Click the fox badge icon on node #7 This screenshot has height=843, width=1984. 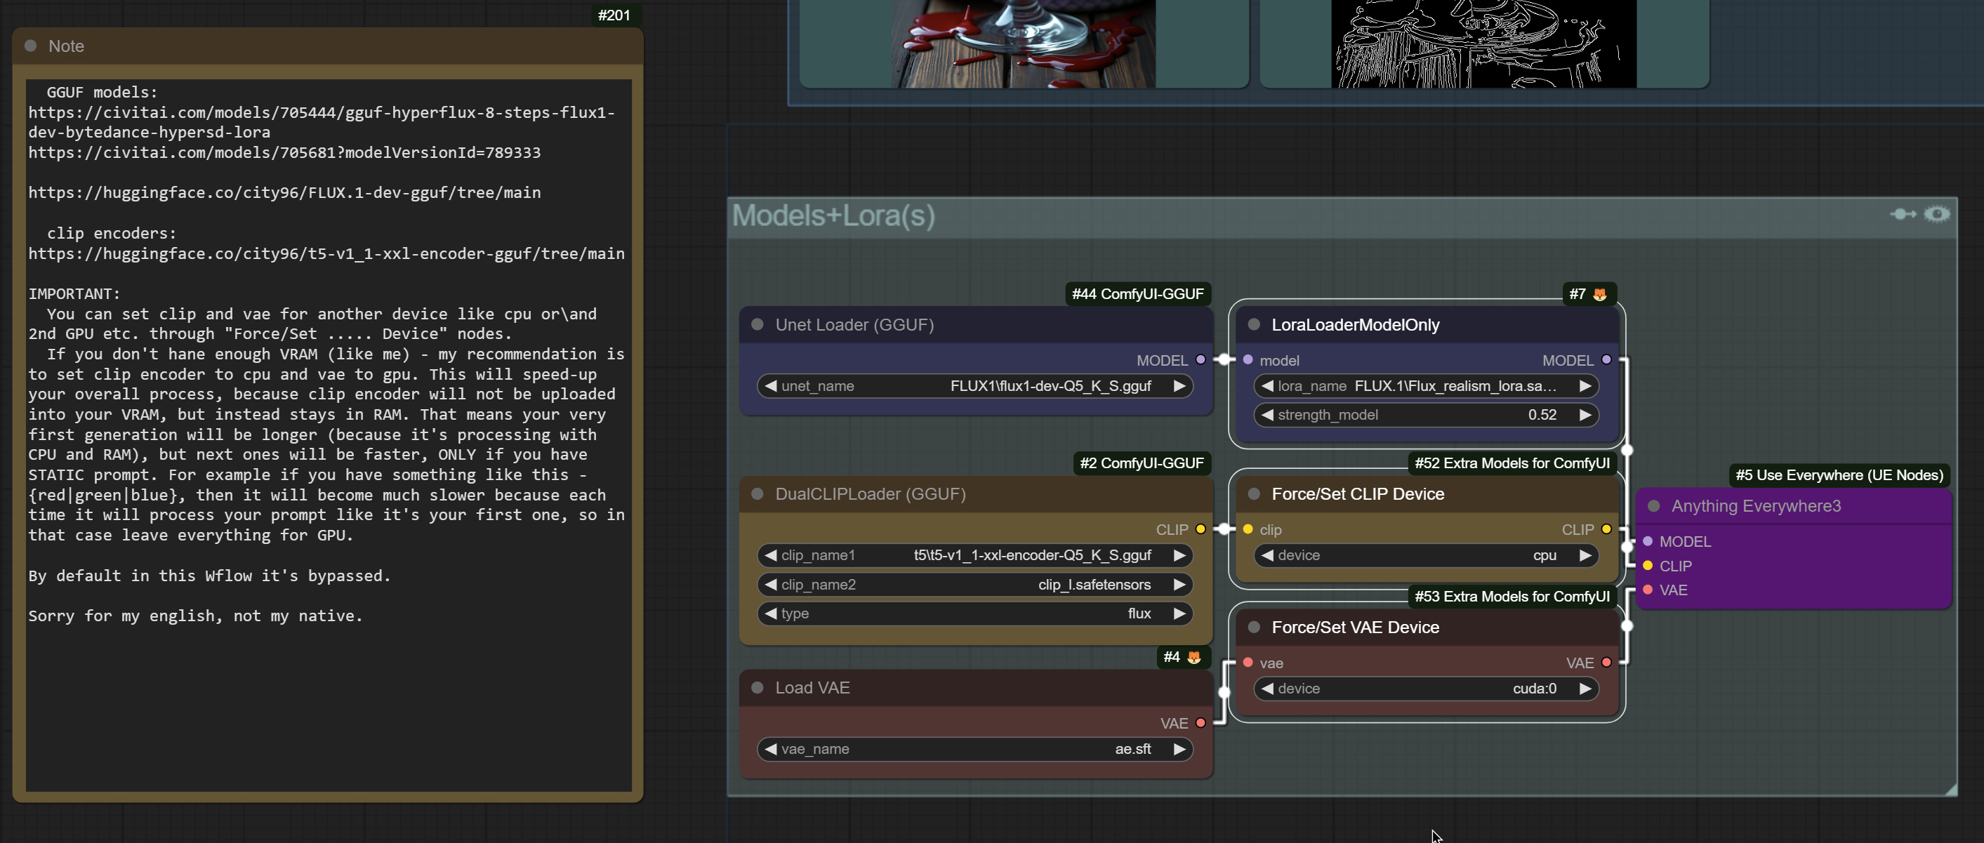pos(1600,294)
